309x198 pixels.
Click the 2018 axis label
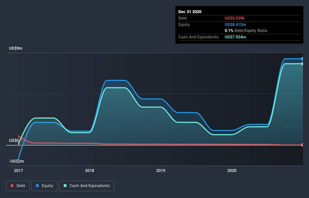pos(90,171)
